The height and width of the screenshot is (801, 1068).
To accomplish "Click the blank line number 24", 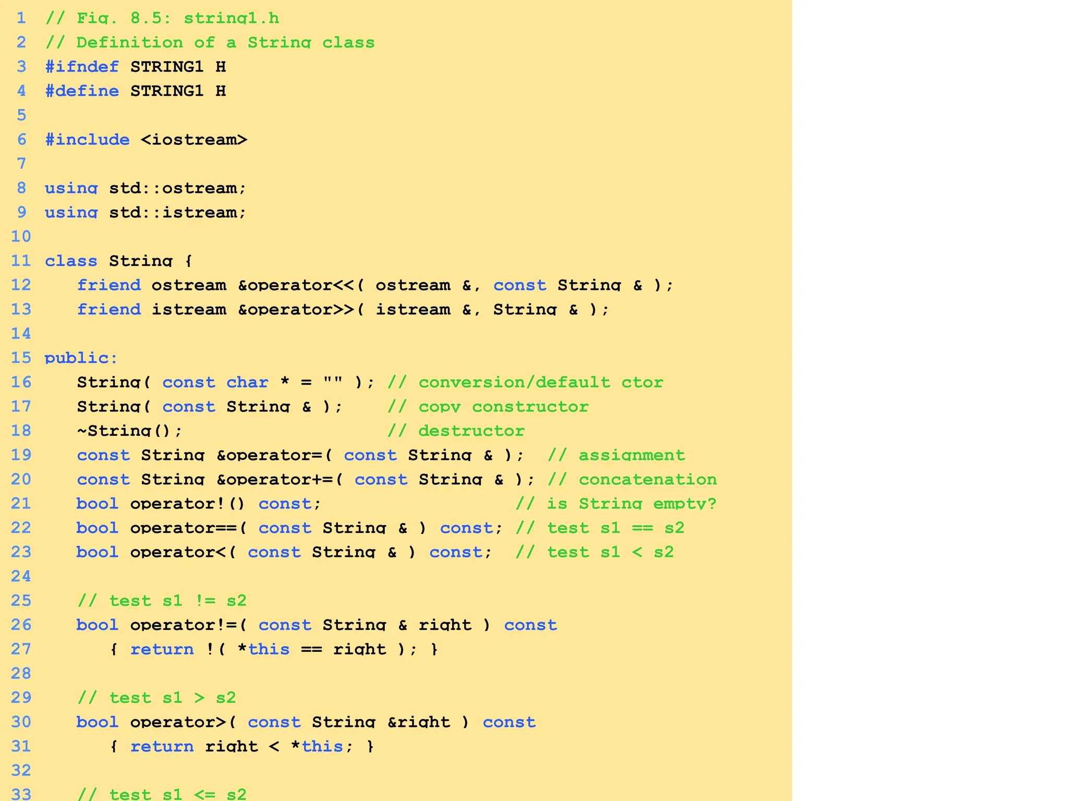I will (21, 576).
